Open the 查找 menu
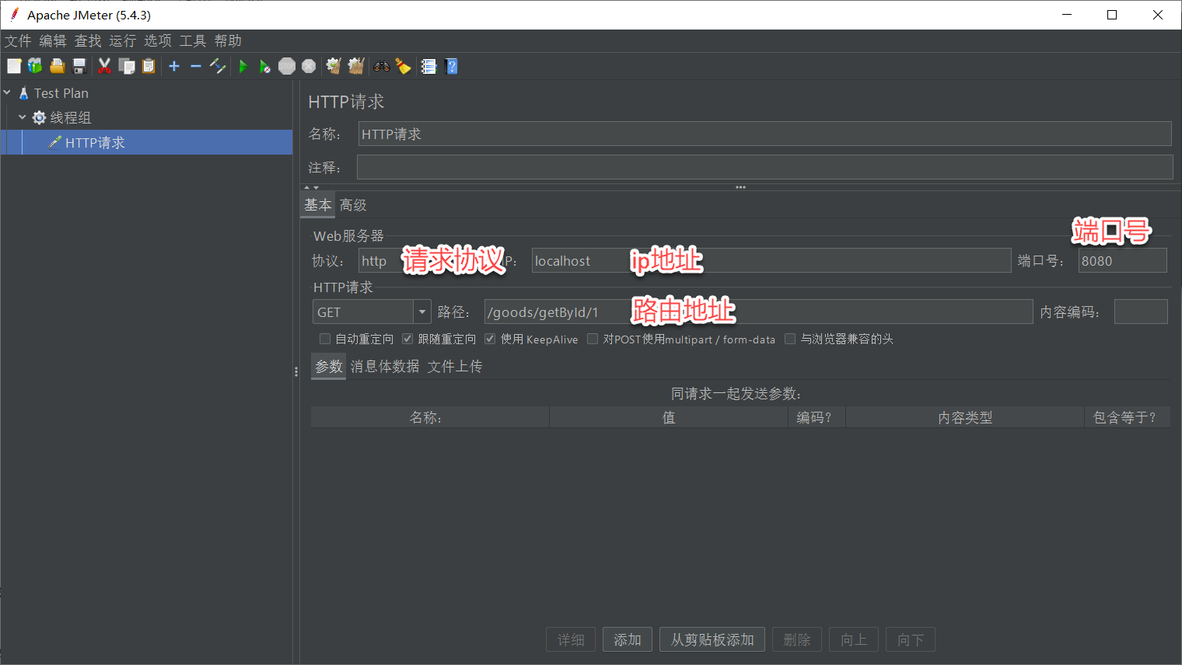1182x665 pixels. [x=88, y=41]
